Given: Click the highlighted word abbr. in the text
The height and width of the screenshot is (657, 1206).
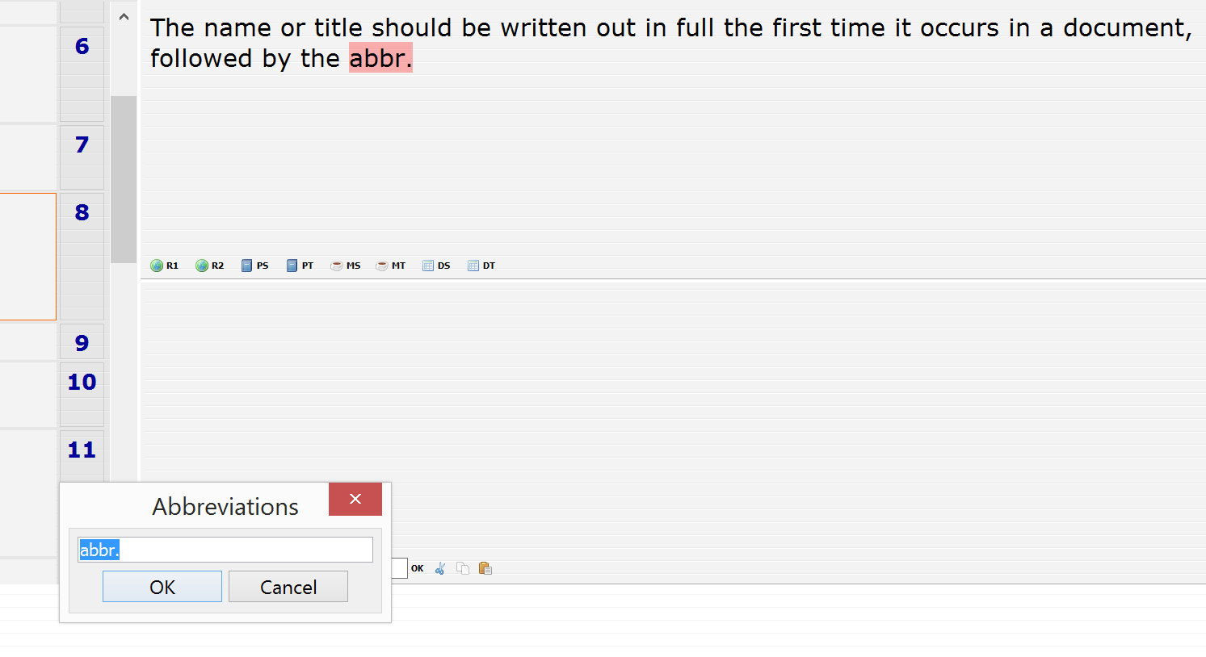Looking at the screenshot, I should point(380,58).
